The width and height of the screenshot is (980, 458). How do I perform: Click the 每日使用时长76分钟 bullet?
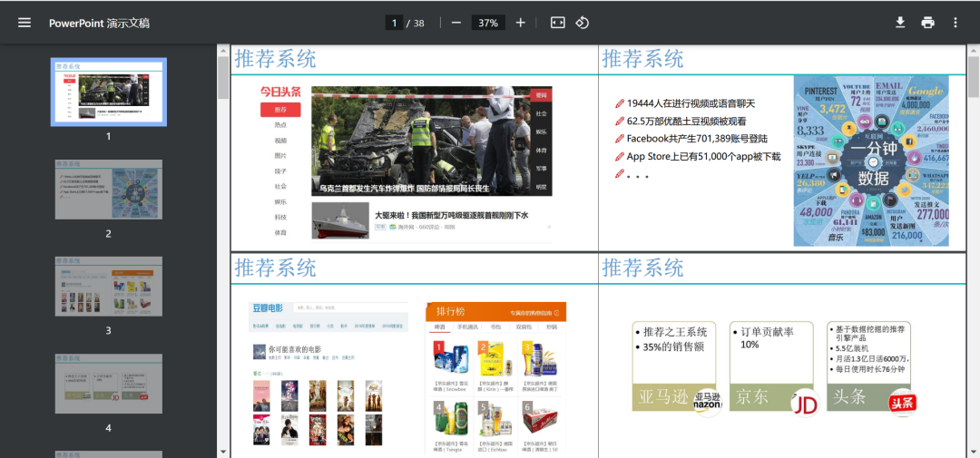tap(870, 369)
